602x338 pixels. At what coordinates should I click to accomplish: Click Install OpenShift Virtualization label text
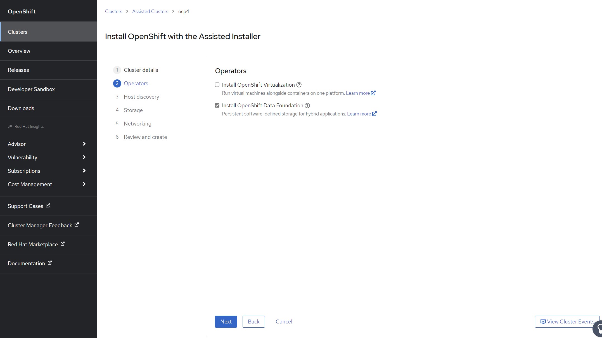point(258,85)
